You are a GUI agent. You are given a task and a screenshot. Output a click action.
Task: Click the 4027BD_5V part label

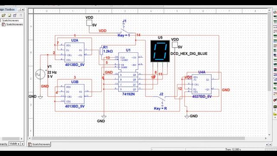tap(202, 97)
